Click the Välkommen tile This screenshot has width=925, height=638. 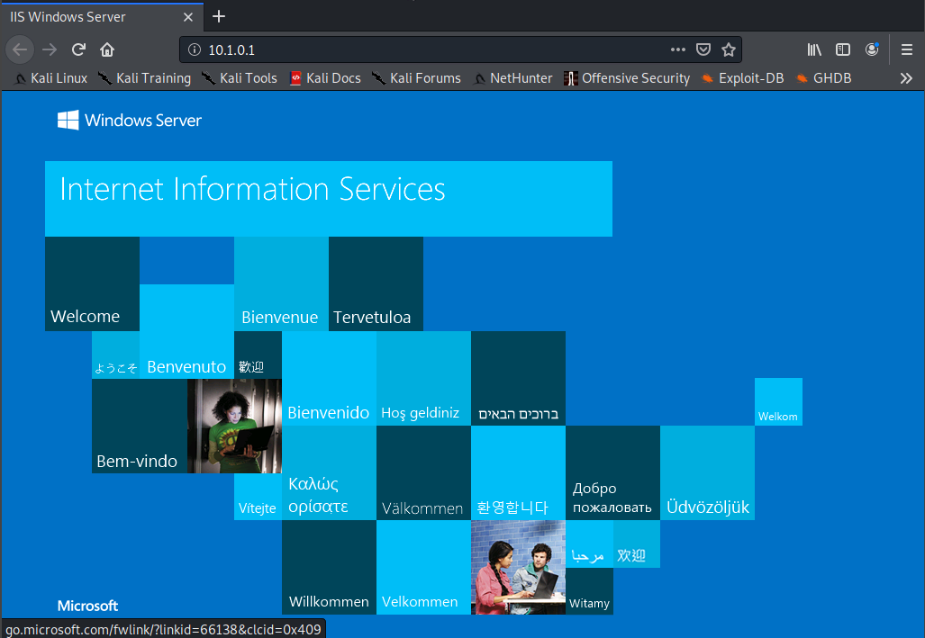(x=423, y=473)
